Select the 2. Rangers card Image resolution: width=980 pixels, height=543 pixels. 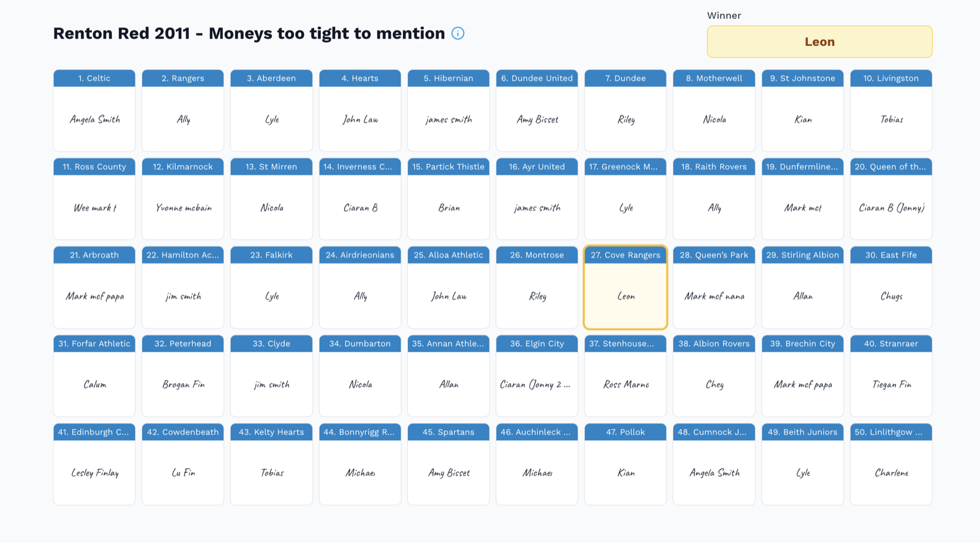(x=183, y=110)
